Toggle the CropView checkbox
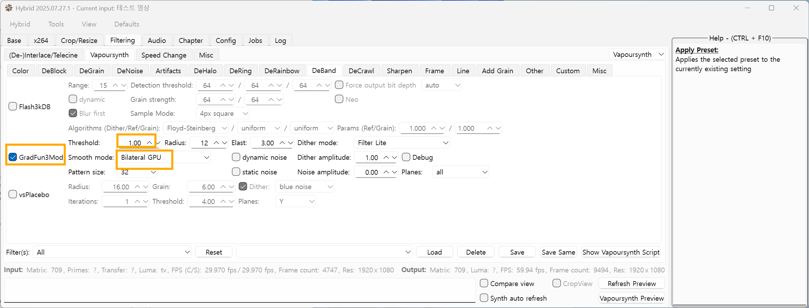This screenshot has width=809, height=308. tap(557, 283)
